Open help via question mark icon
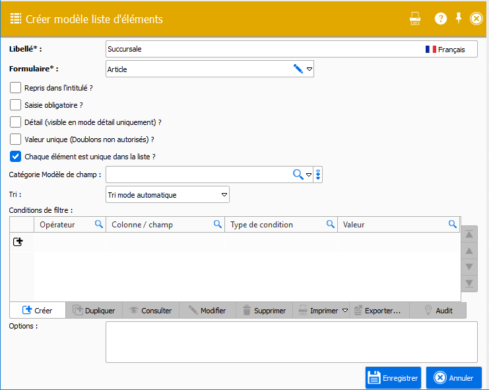The height and width of the screenshot is (390, 489). [441, 19]
